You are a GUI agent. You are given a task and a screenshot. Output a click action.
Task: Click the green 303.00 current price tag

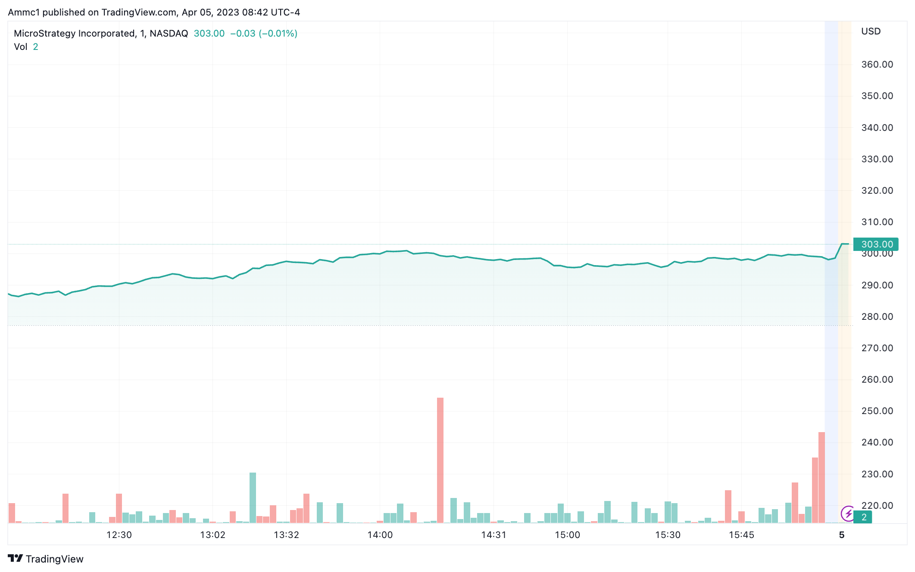tap(876, 244)
